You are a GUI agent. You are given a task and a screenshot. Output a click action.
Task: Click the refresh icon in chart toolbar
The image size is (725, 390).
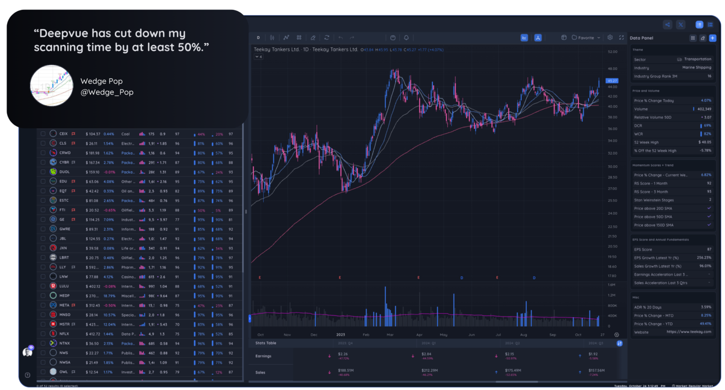[327, 38]
